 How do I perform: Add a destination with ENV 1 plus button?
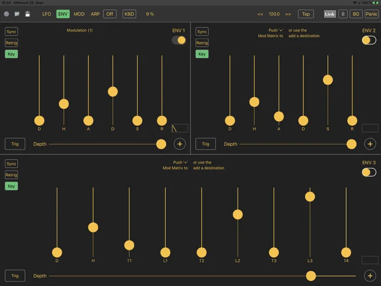[179, 144]
